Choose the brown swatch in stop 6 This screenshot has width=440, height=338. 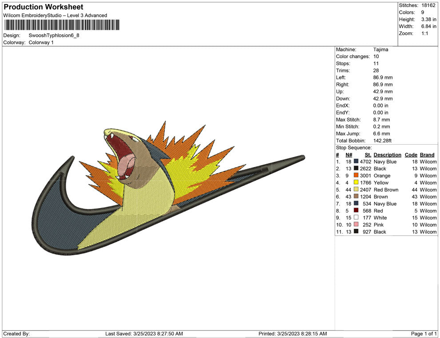tap(356, 197)
